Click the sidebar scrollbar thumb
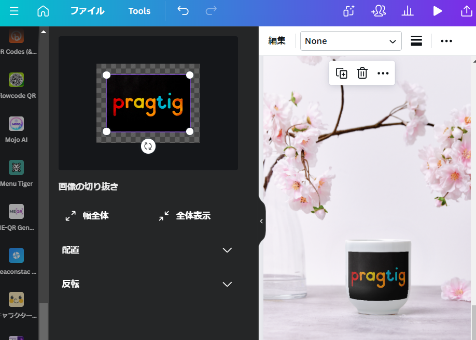The image size is (476, 340). (44, 321)
